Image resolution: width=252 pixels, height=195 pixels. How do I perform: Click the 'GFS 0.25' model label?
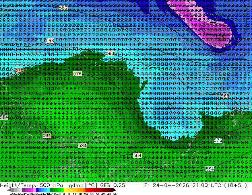pos(112,185)
